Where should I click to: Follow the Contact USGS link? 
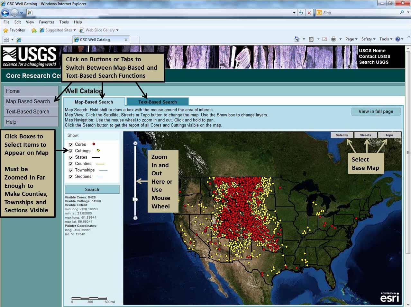[x=374, y=57]
